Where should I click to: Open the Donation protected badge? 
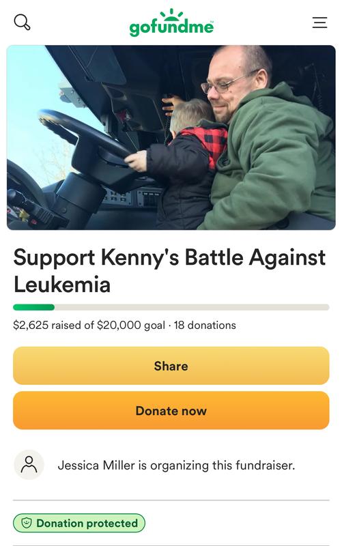[x=79, y=523]
